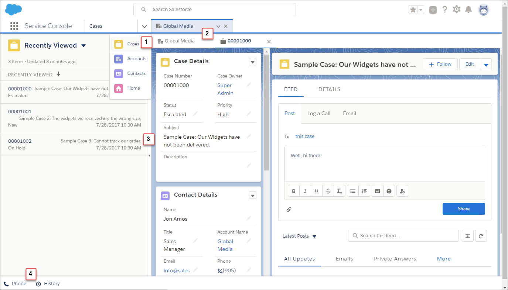Switch to the DETAILS tab
Image resolution: width=508 pixels, height=290 pixels.
coord(330,89)
